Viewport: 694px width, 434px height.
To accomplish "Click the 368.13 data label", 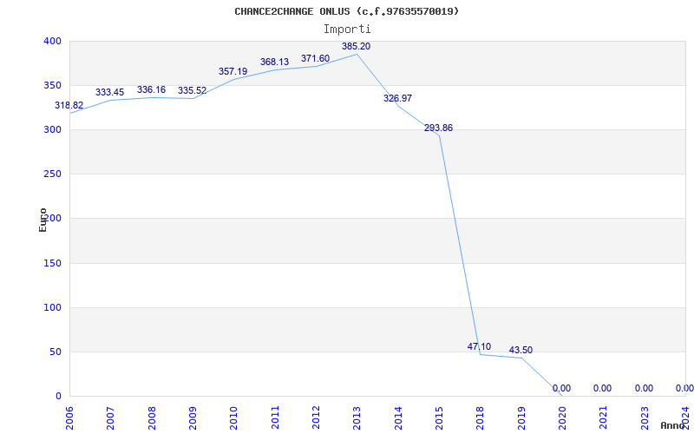I will 274,62.
